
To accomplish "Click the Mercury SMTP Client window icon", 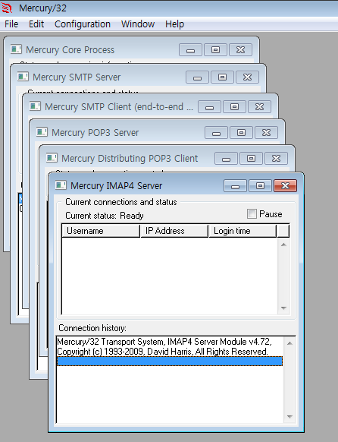I will pyautogui.click(x=35, y=106).
